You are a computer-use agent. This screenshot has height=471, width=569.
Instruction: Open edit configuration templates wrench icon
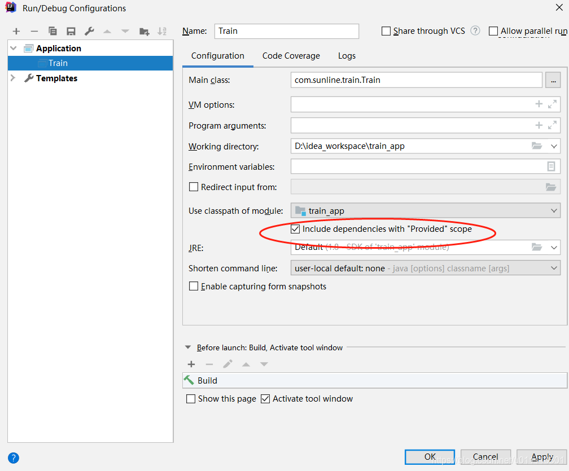89,31
